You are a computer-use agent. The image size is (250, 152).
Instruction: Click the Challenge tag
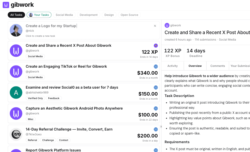[x=48, y=140]
